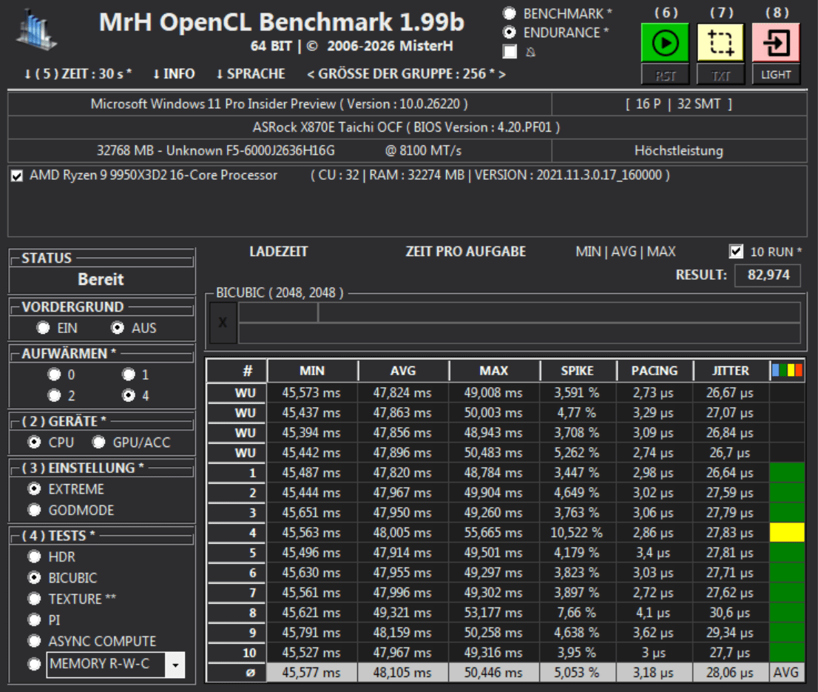Image resolution: width=818 pixels, height=692 pixels.
Task: Select the BENCHMARK mode radio button
Action: click(509, 13)
